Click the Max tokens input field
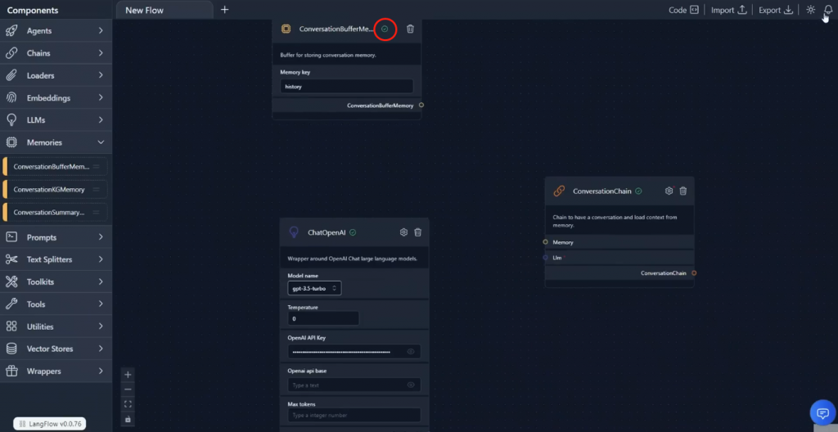This screenshot has width=838, height=432. tap(354, 416)
